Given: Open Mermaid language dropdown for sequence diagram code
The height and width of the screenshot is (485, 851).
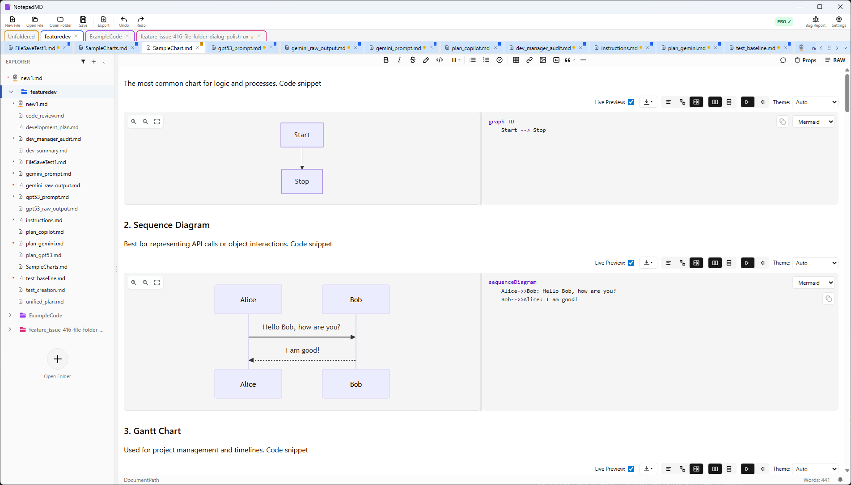Looking at the screenshot, I should coord(814,283).
